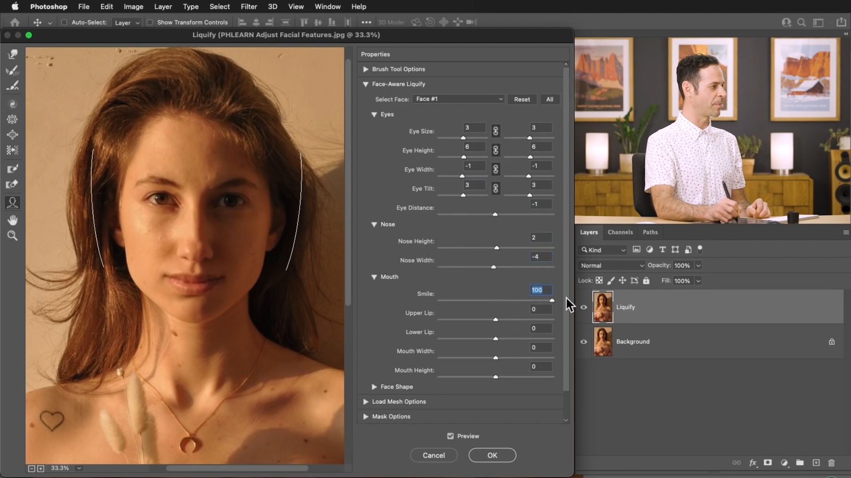Open the Image menu
The image size is (851, 478).
(133, 7)
